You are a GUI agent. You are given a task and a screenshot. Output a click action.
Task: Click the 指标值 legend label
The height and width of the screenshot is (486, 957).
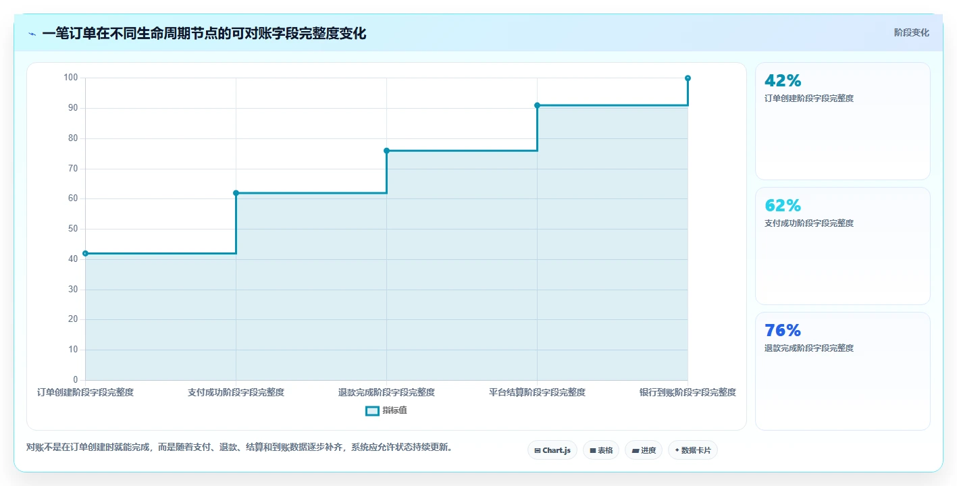pos(394,410)
